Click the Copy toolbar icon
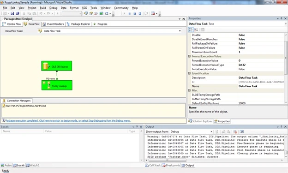Viewport: 288px width, 173px height. [29, 13]
